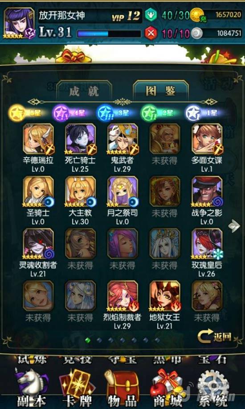This screenshot has width=245, height=409.
Task: Tap the player avatar portrait
Action: coord(19,24)
